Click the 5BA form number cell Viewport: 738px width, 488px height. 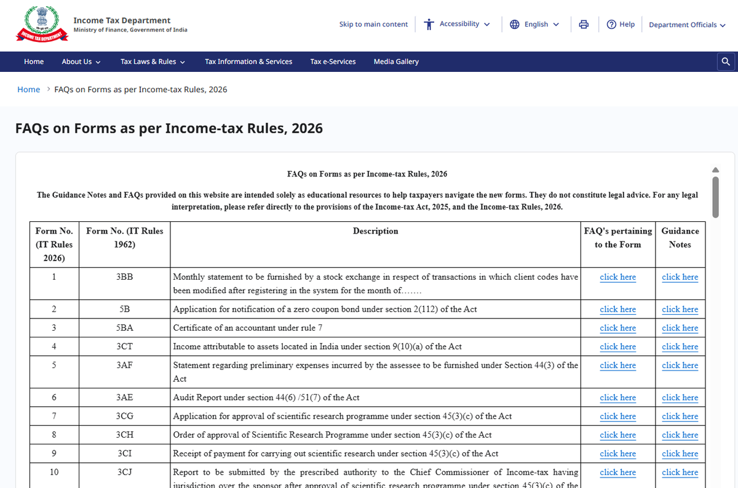pos(125,328)
